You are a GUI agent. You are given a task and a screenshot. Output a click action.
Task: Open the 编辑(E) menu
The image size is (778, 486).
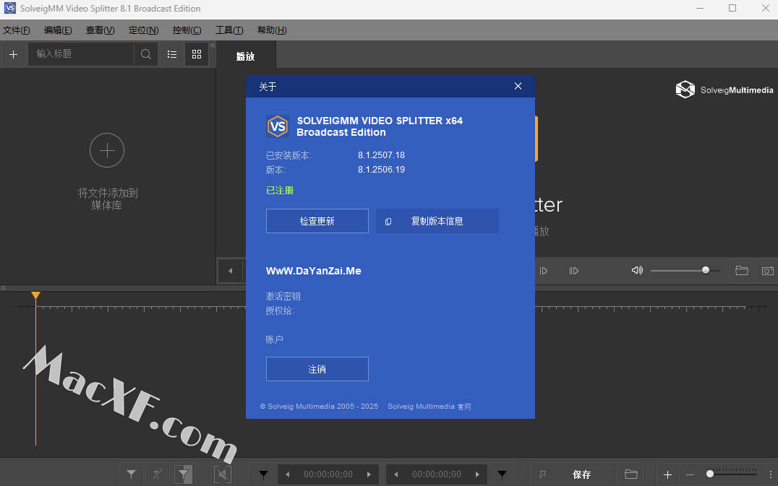point(58,30)
